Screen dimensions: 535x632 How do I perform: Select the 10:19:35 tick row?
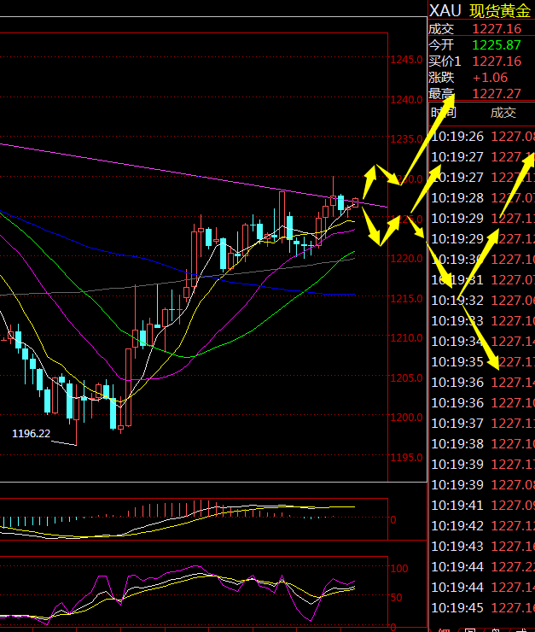pyautogui.click(x=482, y=362)
